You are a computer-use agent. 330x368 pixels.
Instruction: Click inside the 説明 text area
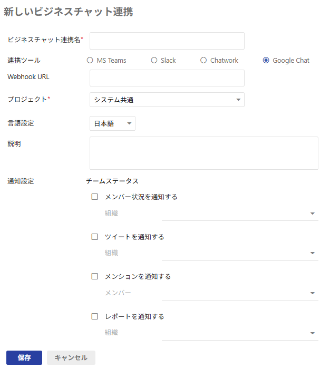203,153
